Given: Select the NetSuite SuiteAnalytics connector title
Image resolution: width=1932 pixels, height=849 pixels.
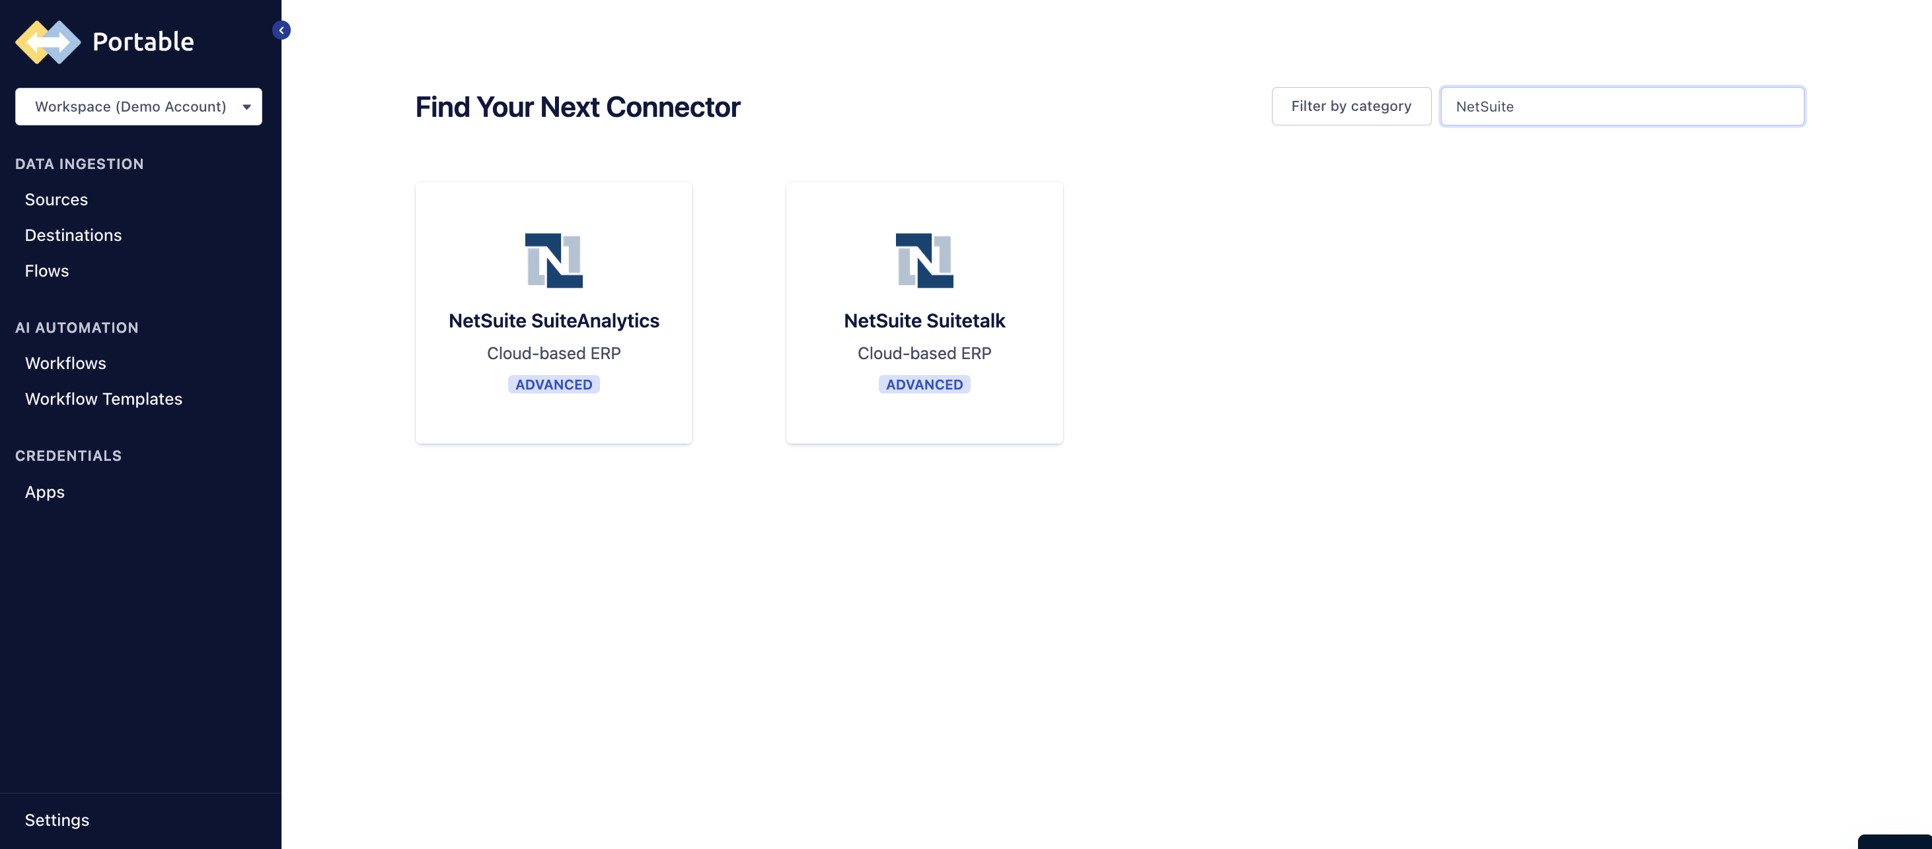Looking at the screenshot, I should click(x=554, y=321).
